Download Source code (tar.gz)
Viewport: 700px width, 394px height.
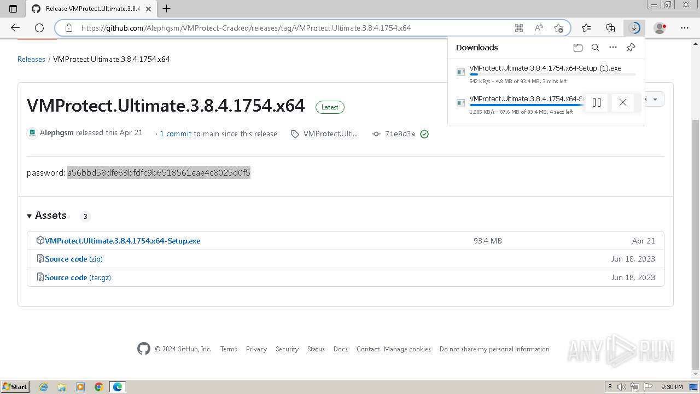coord(78,277)
